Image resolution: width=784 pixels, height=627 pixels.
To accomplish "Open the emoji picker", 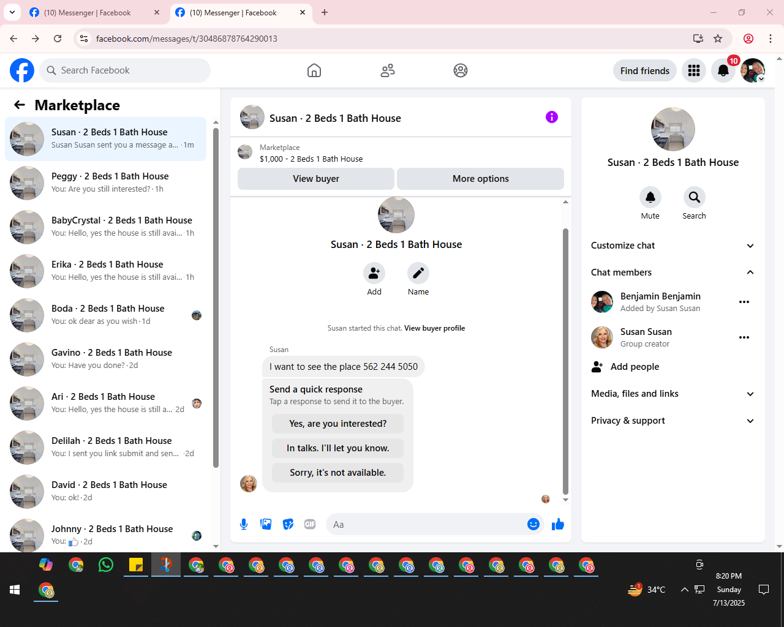I will point(533,524).
